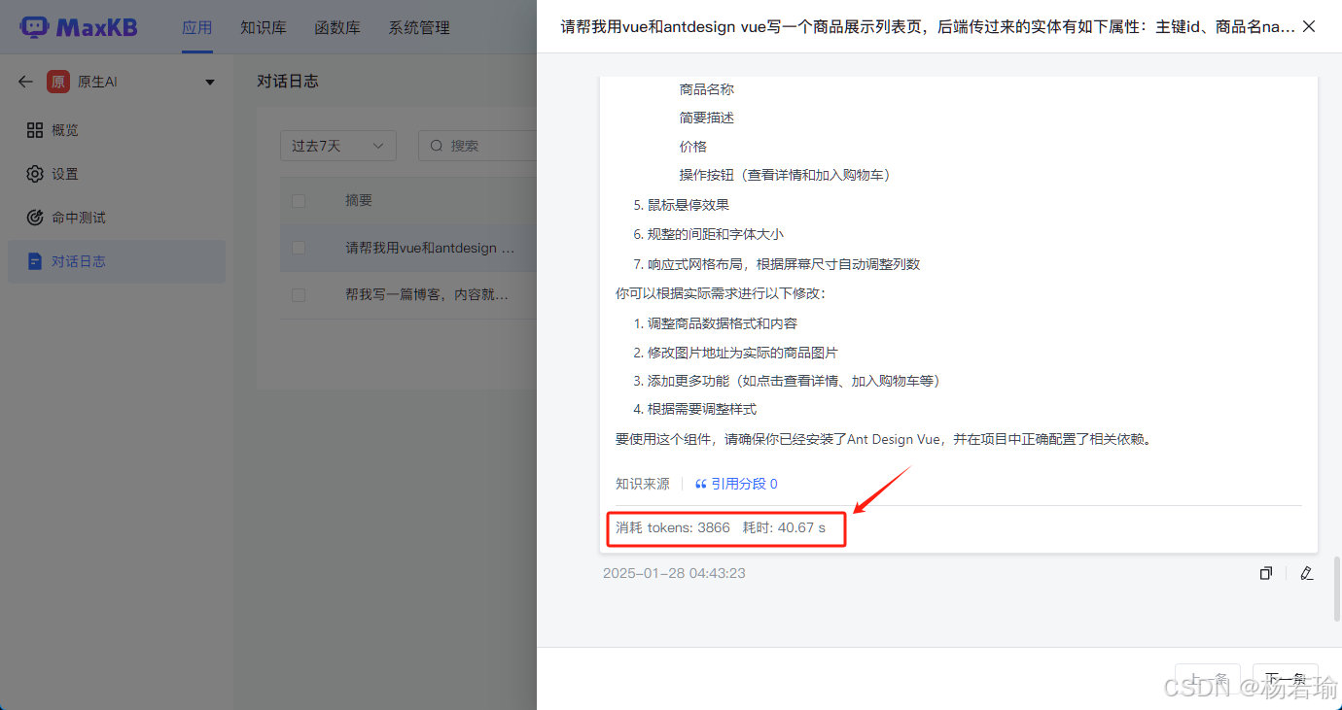This screenshot has width=1342, height=710.
Task: Open 命中测试 in the sidebar
Action: [117, 218]
